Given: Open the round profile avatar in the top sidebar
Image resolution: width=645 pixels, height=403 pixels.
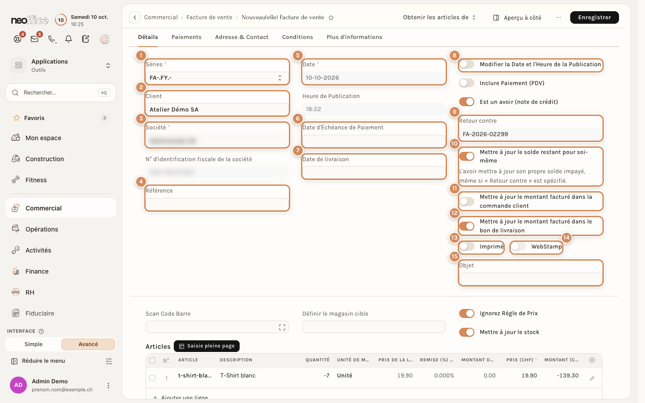Looking at the screenshot, I should tap(105, 39).
